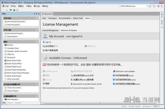Collapse the 打开文档 section
The width and height of the screenshot is (165, 109).
(37, 18)
